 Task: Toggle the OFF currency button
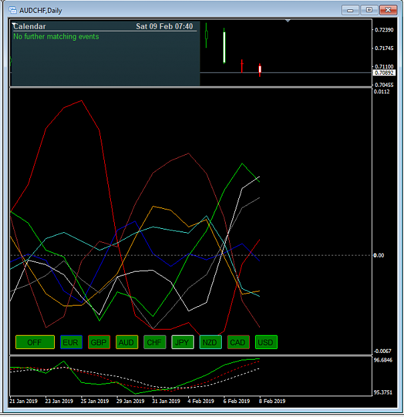click(35, 342)
